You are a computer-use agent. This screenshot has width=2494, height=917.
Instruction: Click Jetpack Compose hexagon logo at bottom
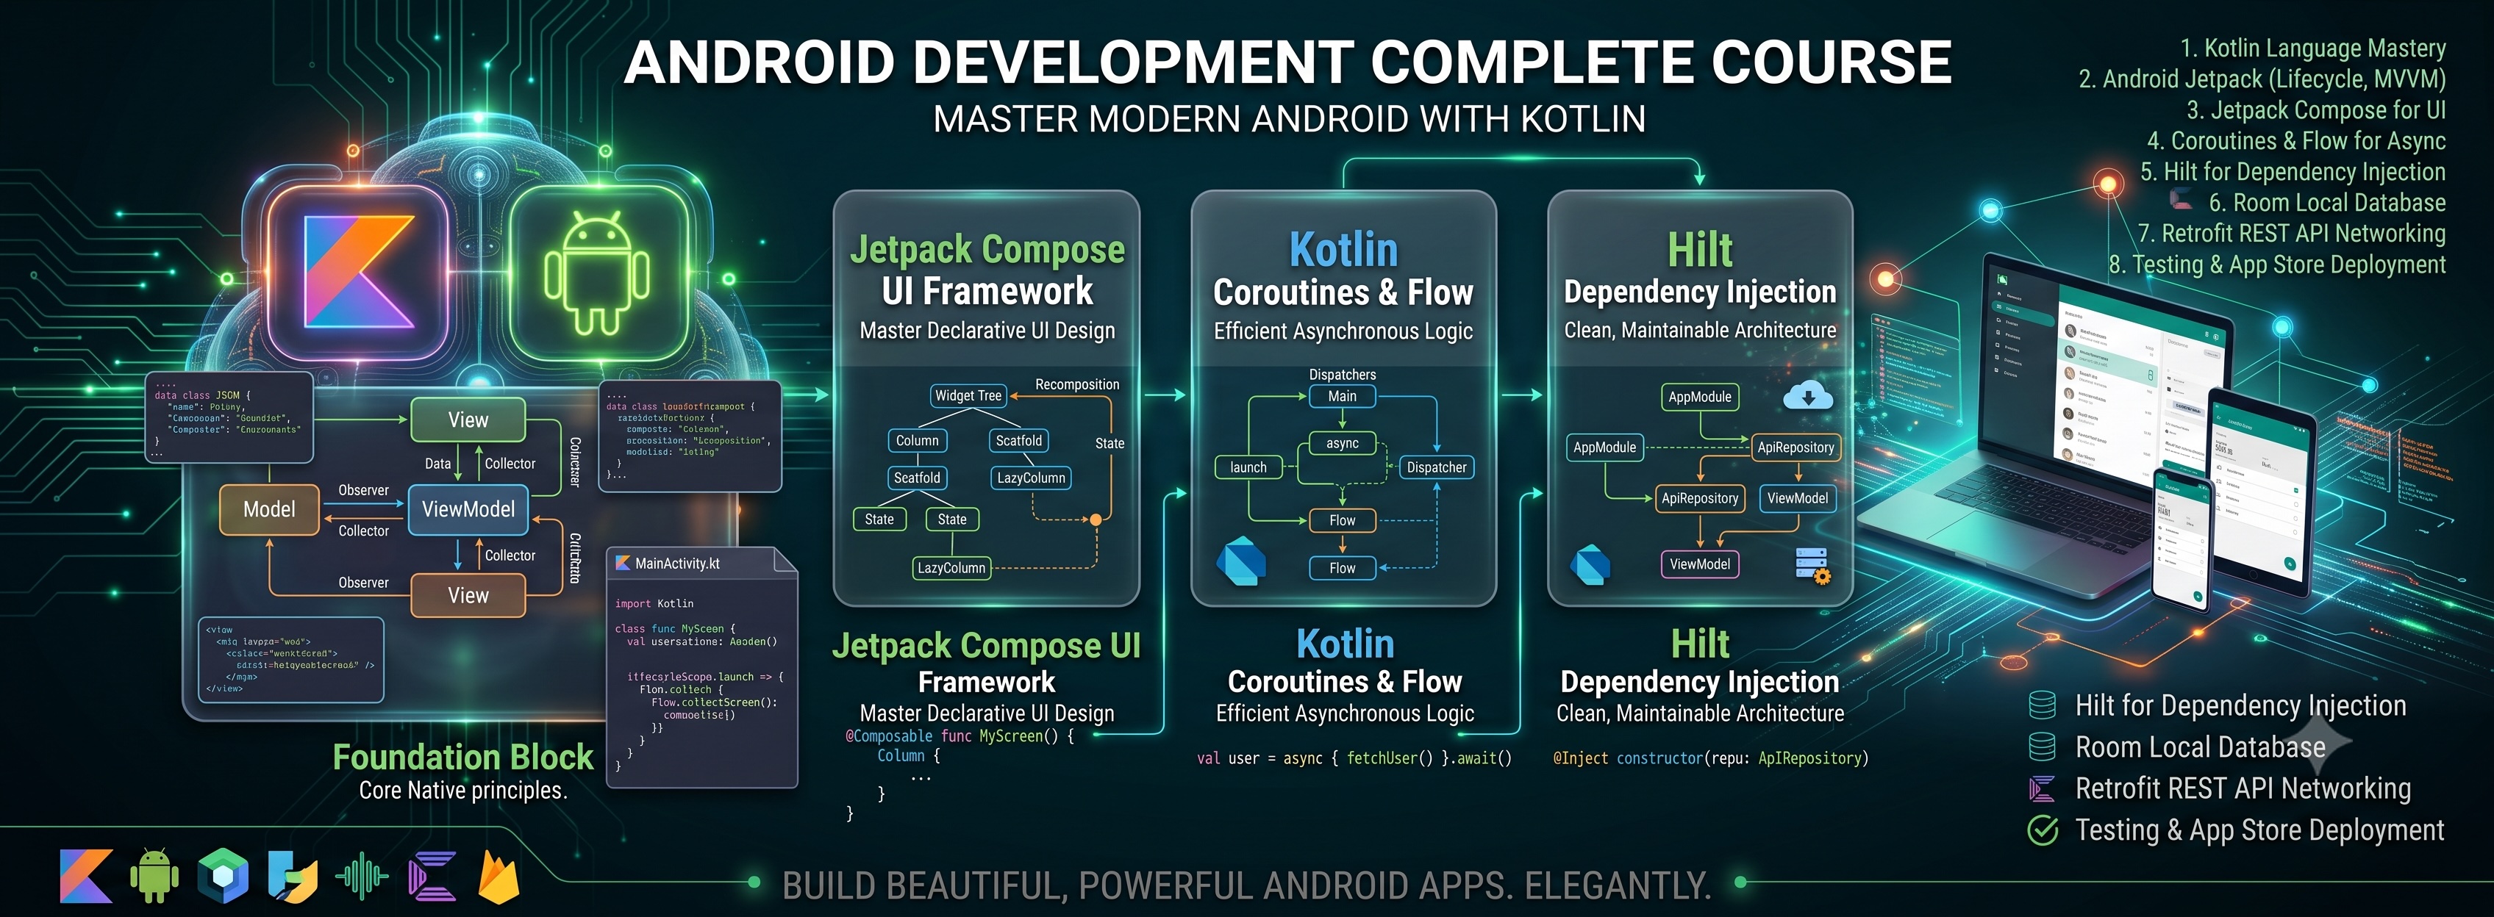point(224,877)
